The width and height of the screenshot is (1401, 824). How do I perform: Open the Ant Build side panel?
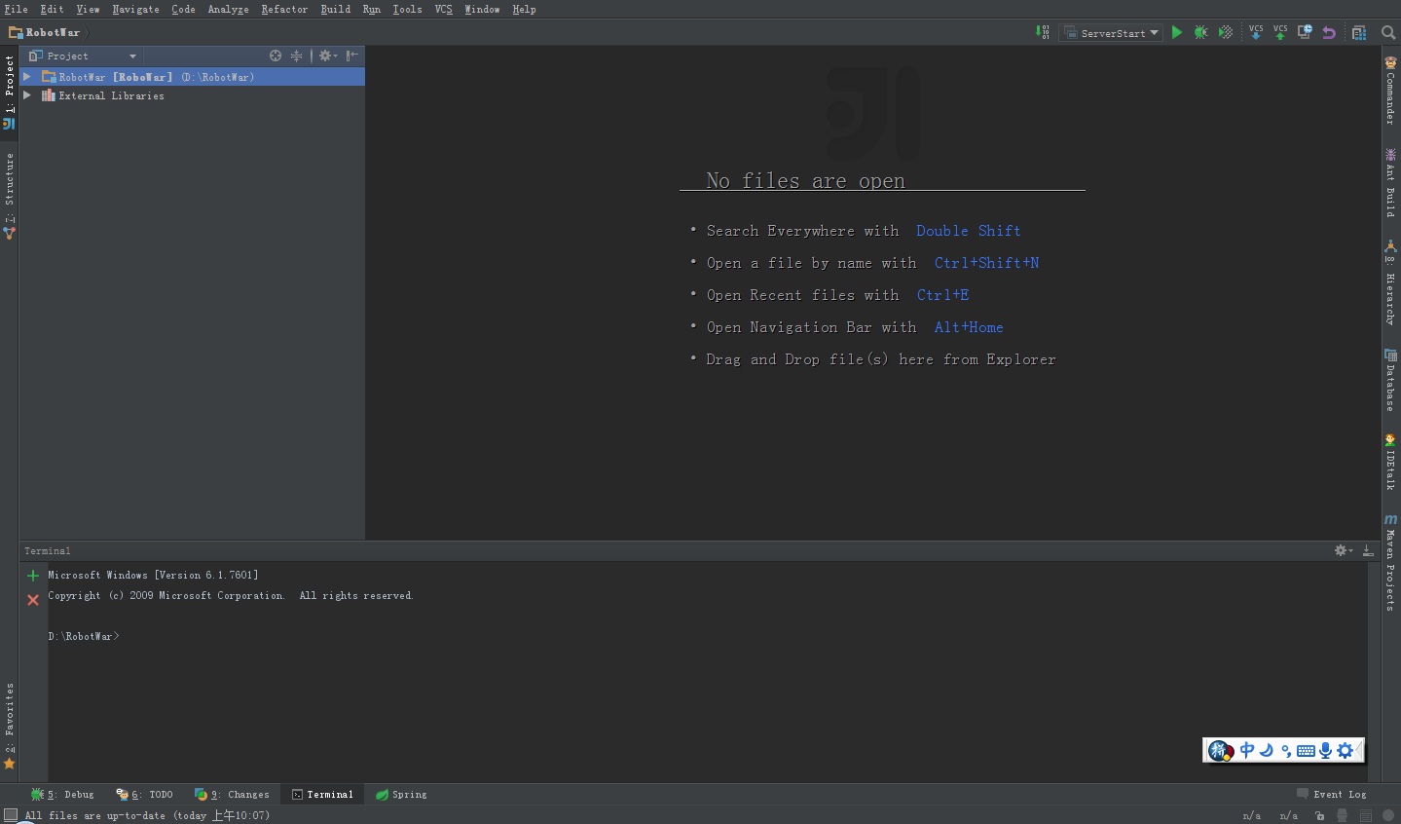click(1391, 182)
